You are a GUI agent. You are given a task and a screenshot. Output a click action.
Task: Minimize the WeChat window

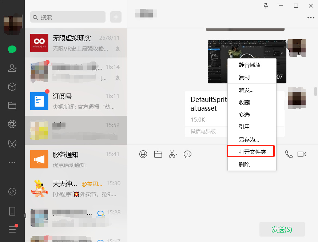pyautogui.click(x=281, y=6)
